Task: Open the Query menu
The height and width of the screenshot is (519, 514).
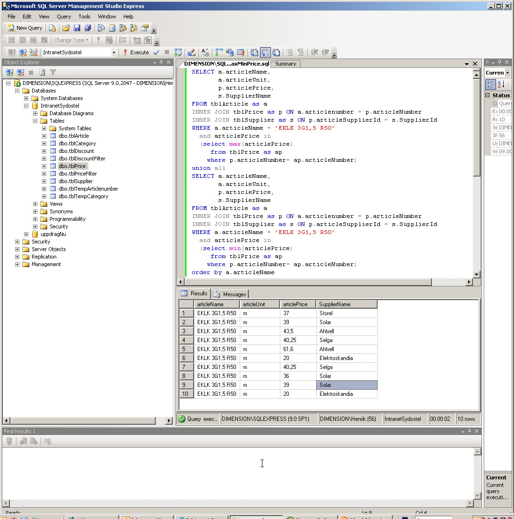Action: (x=64, y=17)
